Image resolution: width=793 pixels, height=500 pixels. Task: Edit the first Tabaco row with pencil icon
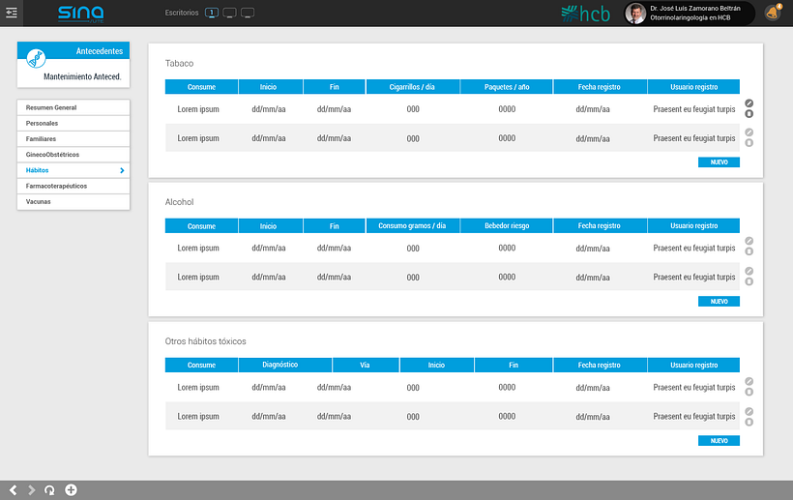coord(749,103)
